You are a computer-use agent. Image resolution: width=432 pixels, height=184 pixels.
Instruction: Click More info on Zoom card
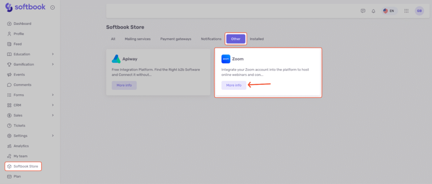coord(234,85)
